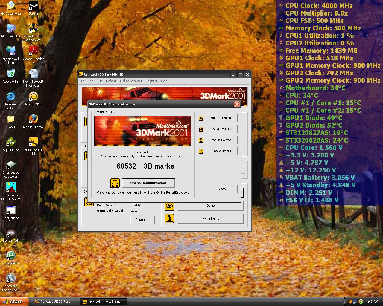
Task: Open the File menu in 3DMark2001
Action: coord(82,81)
